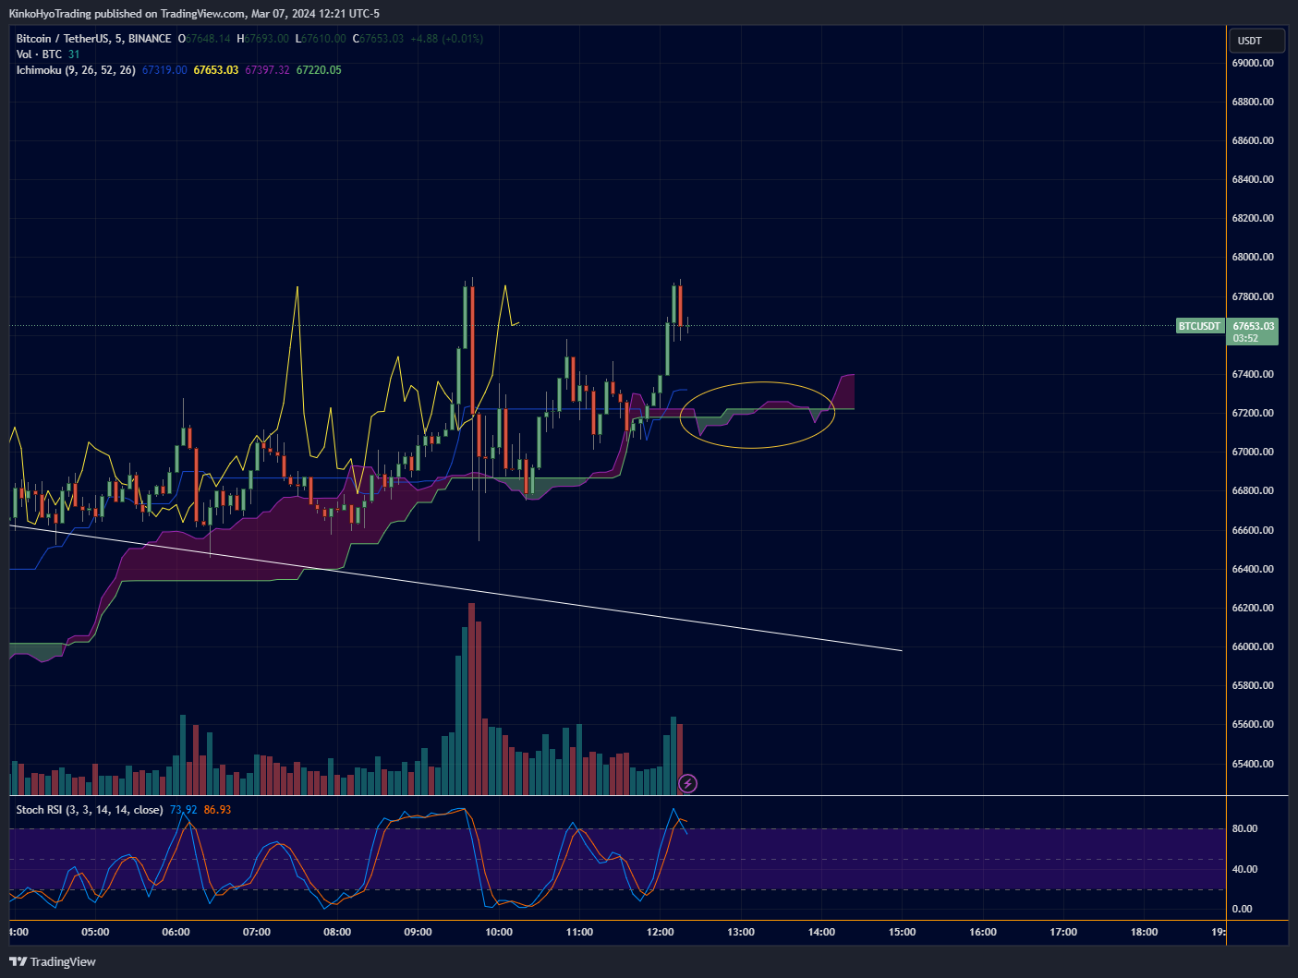Click the close value C67653.03
Viewport: 1298px width, 978px height.
pos(378,39)
